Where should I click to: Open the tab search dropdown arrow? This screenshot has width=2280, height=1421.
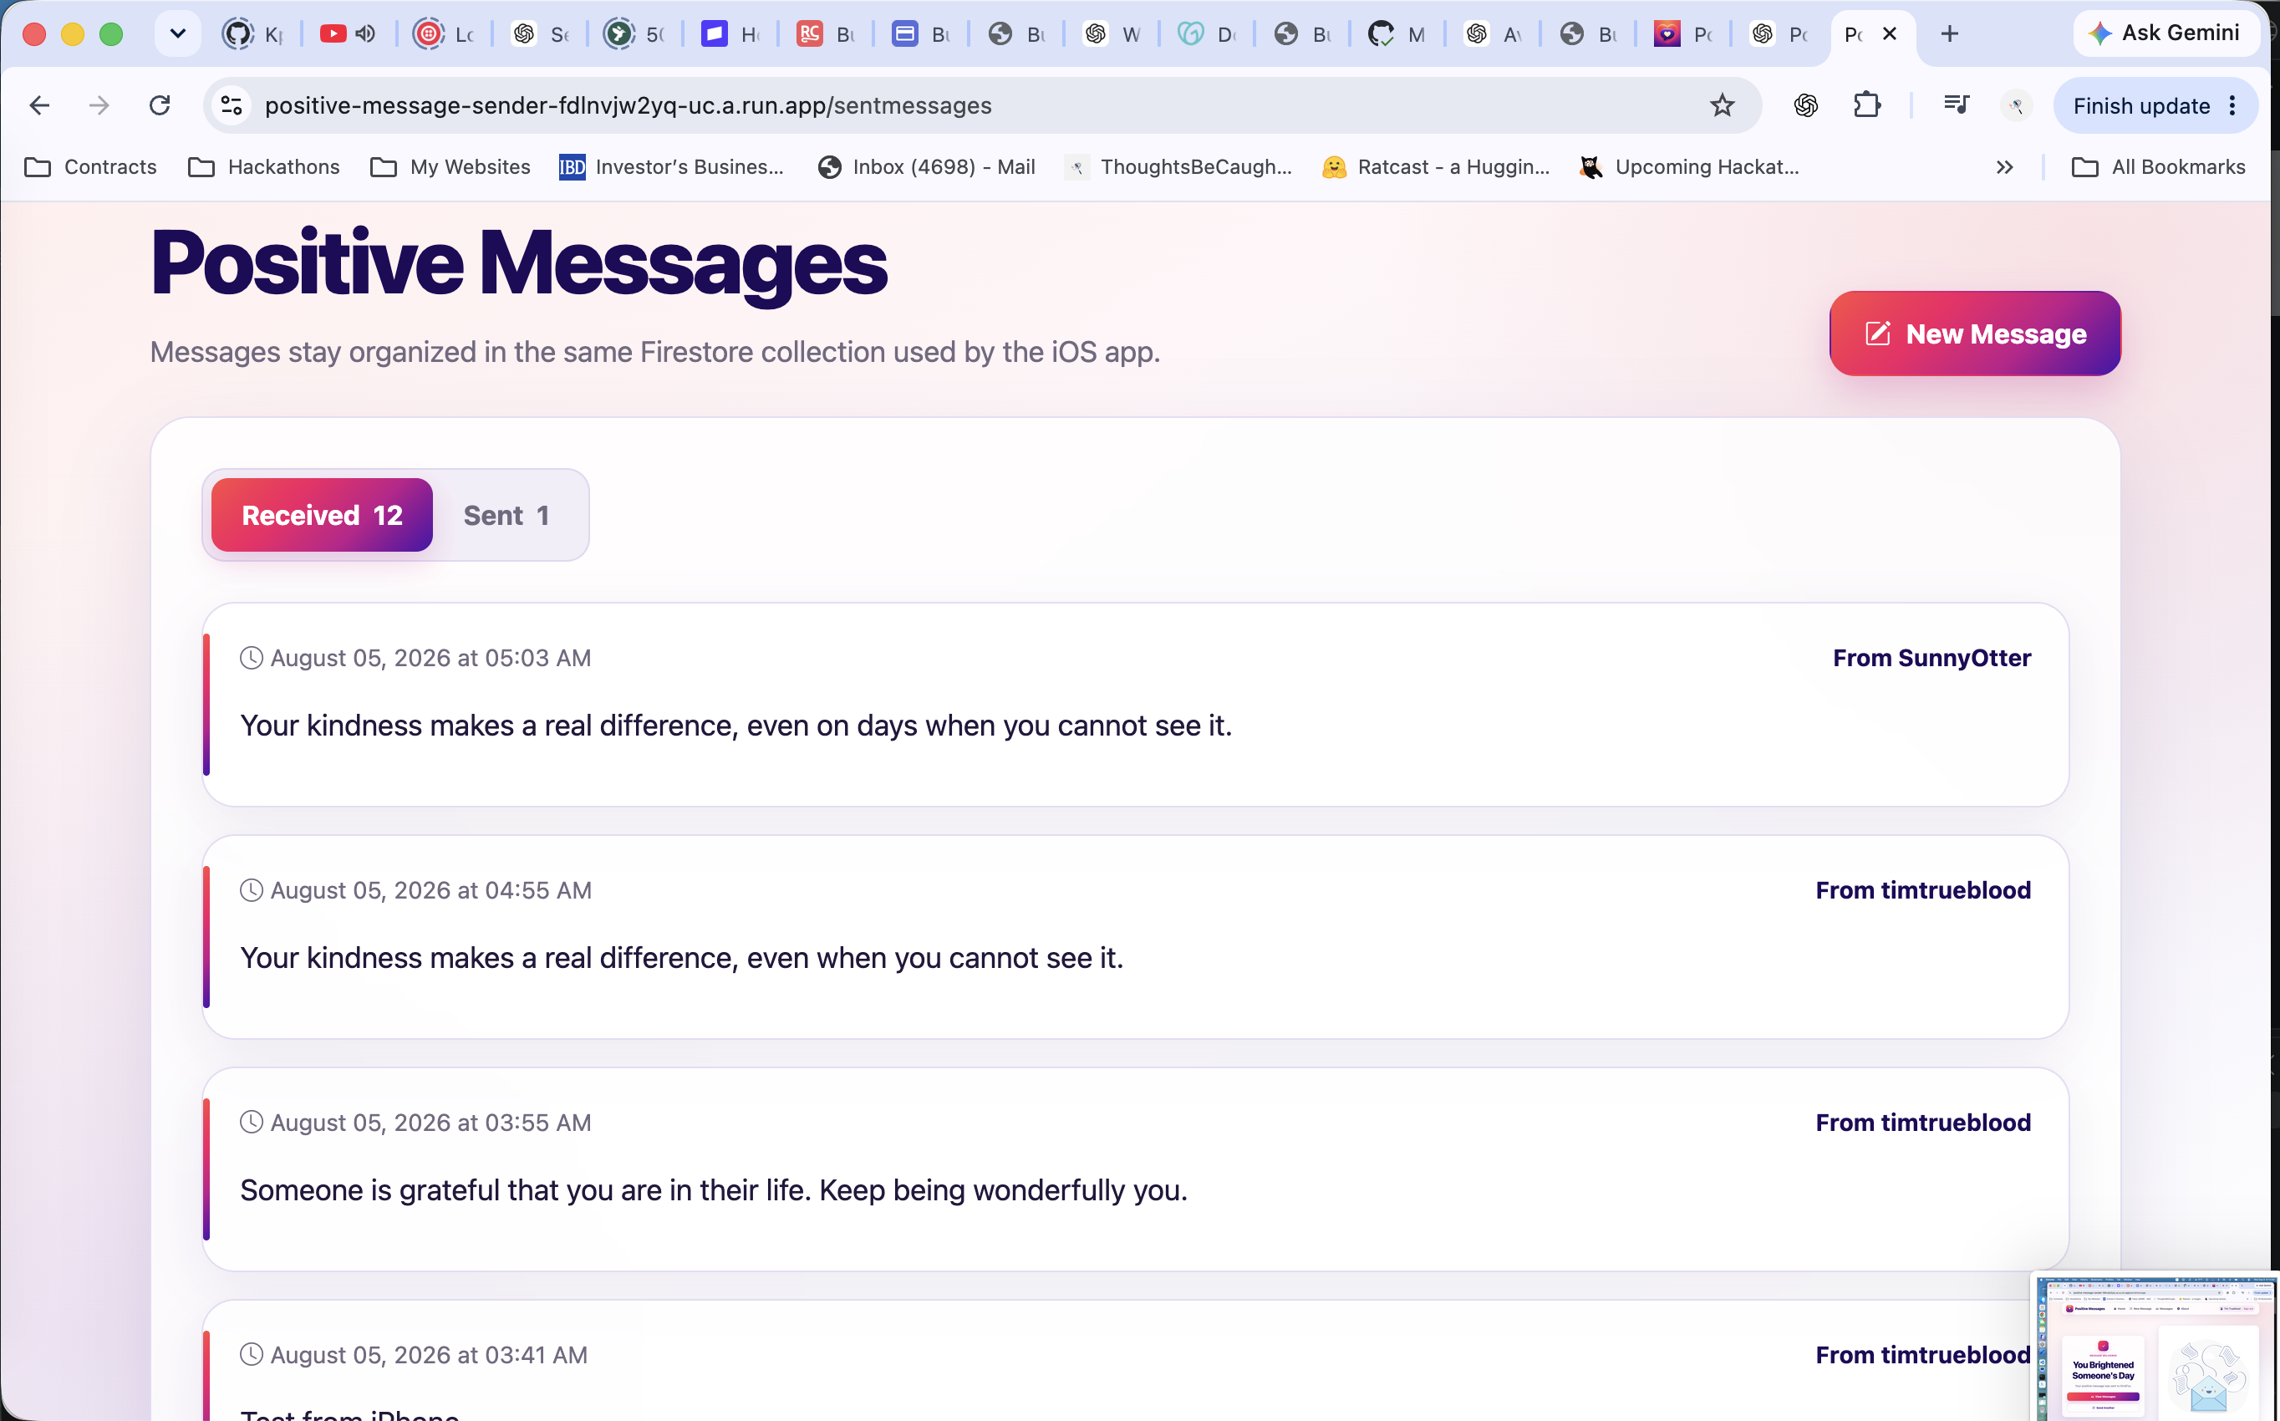(x=177, y=33)
